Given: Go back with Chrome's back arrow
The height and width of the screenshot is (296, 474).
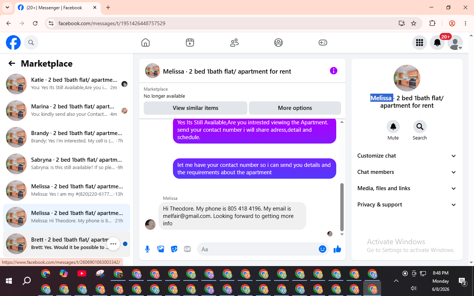Looking at the screenshot, I should (x=9, y=23).
